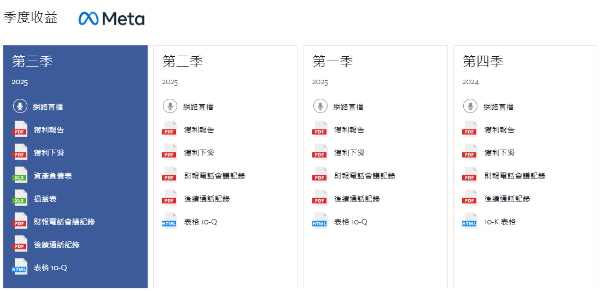This screenshot has width=601, height=291.
Task: Open 第二季 後續通話記錄 link
Action: coord(207,199)
